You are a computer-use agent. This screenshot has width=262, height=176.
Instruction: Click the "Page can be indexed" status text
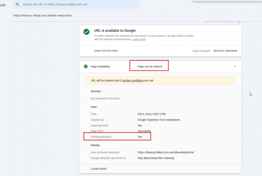tap(150, 66)
